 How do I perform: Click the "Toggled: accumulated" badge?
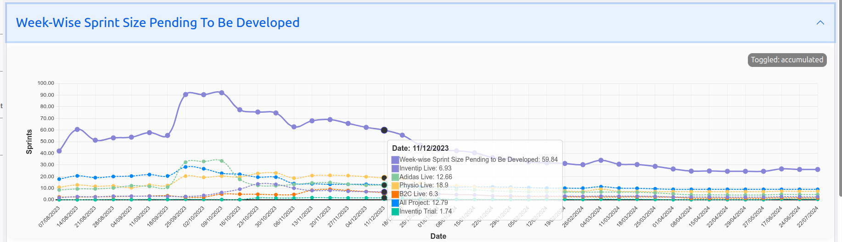[x=787, y=60]
